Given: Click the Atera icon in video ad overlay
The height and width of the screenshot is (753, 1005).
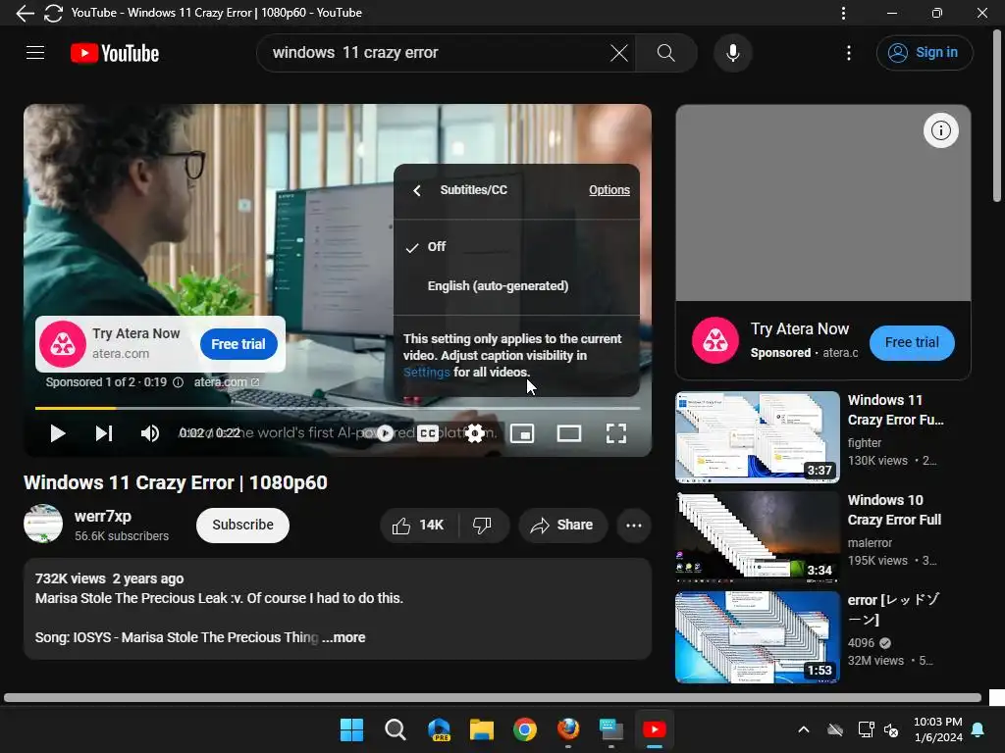Looking at the screenshot, I should click(63, 344).
